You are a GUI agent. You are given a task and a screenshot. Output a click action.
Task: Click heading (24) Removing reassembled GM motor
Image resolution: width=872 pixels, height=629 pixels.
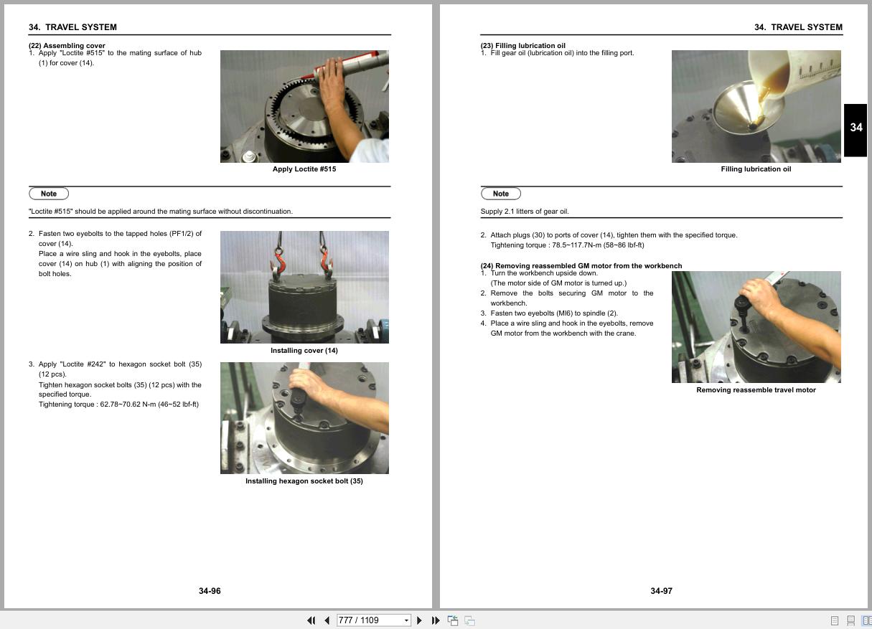click(581, 266)
